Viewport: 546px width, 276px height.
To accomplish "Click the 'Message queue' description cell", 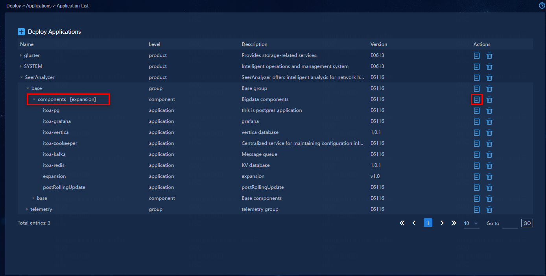I will coord(259,154).
